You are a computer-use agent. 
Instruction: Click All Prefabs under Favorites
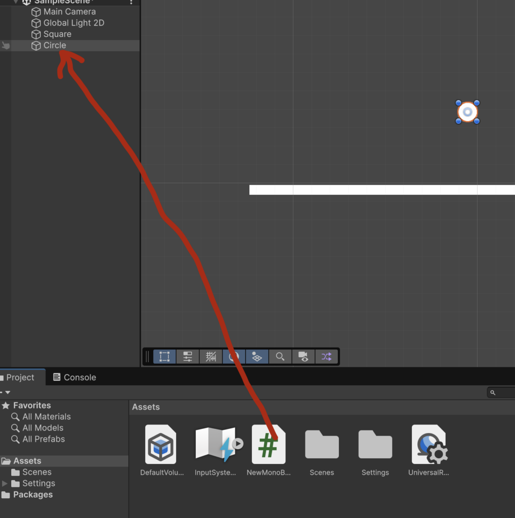pyautogui.click(x=44, y=439)
